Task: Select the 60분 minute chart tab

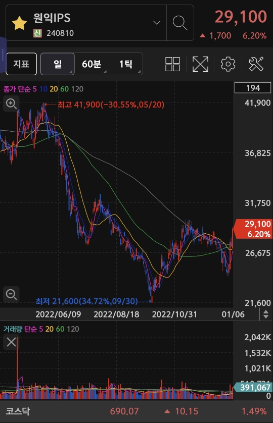Action: tap(92, 64)
